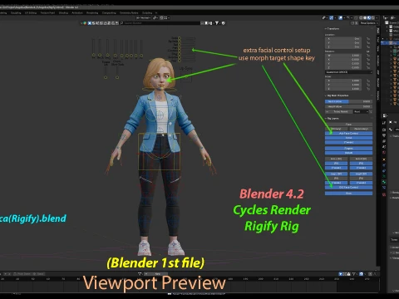Switch to the Animation workspace tab
399x299 pixels.
pyautogui.click(x=77, y=12)
